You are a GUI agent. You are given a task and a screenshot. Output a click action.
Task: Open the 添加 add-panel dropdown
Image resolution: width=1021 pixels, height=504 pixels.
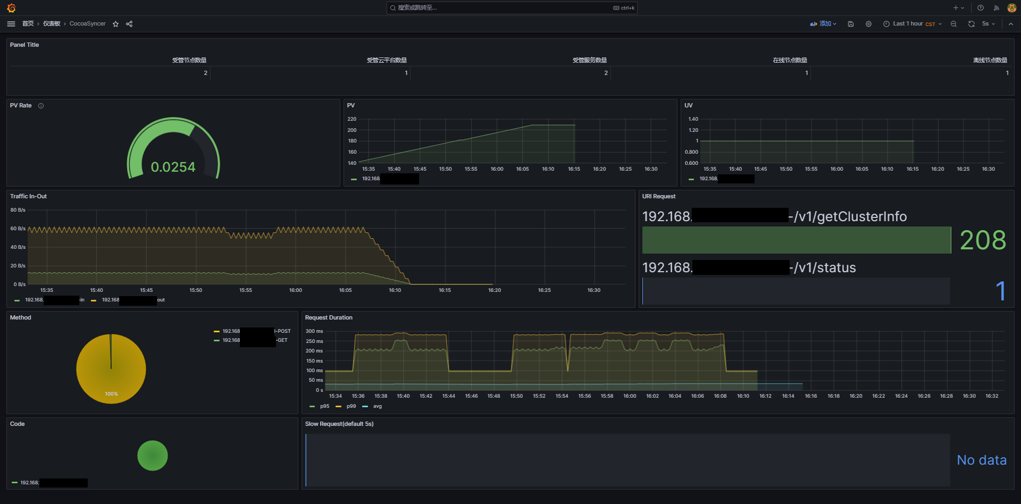[823, 24]
